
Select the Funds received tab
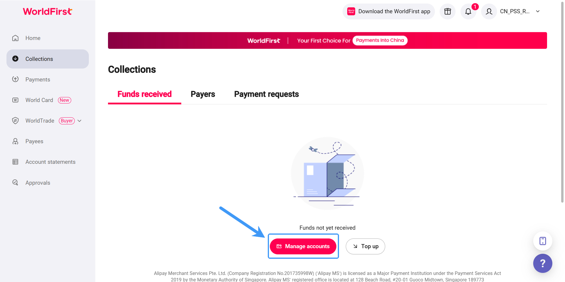coord(144,94)
